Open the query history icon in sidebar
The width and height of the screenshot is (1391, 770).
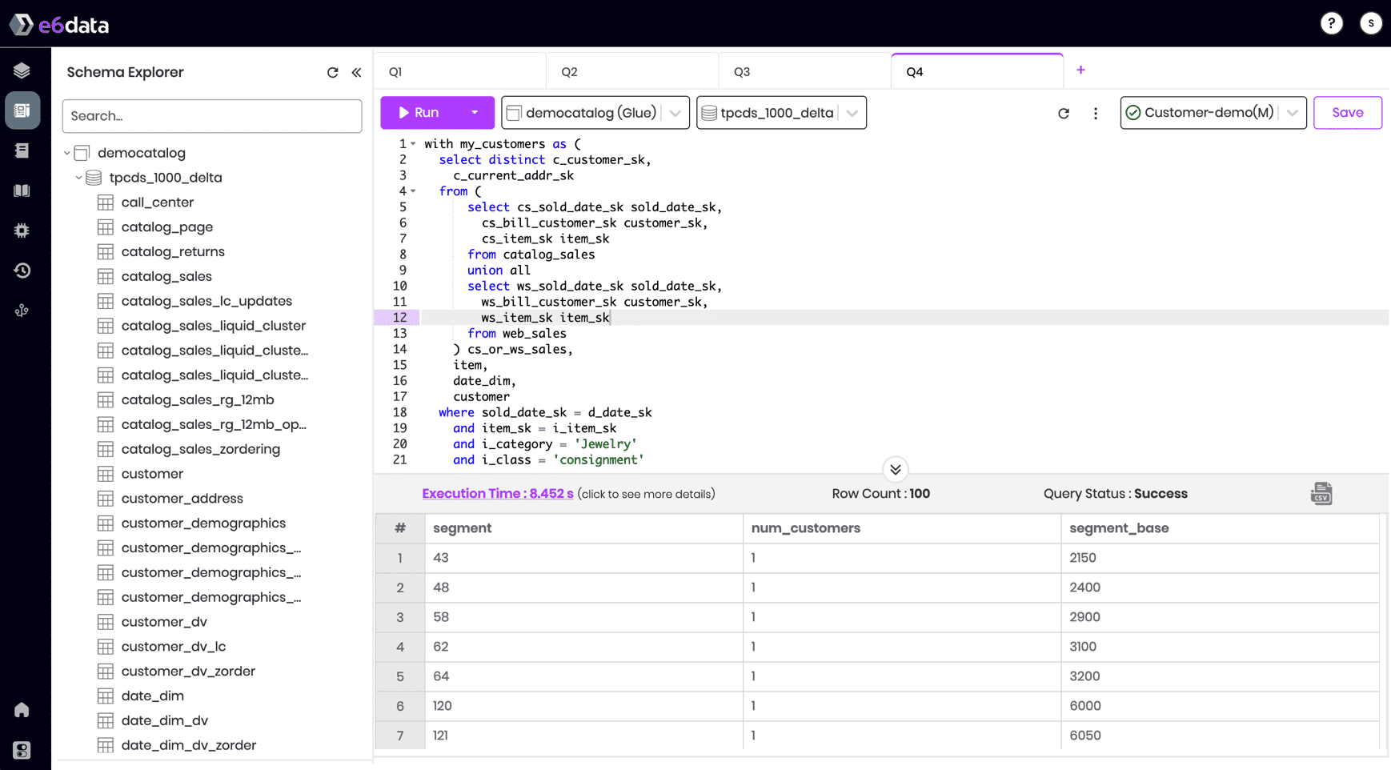pyautogui.click(x=22, y=271)
